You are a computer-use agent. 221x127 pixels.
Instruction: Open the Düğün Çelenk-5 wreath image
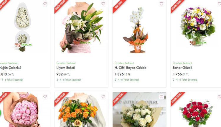23,27
